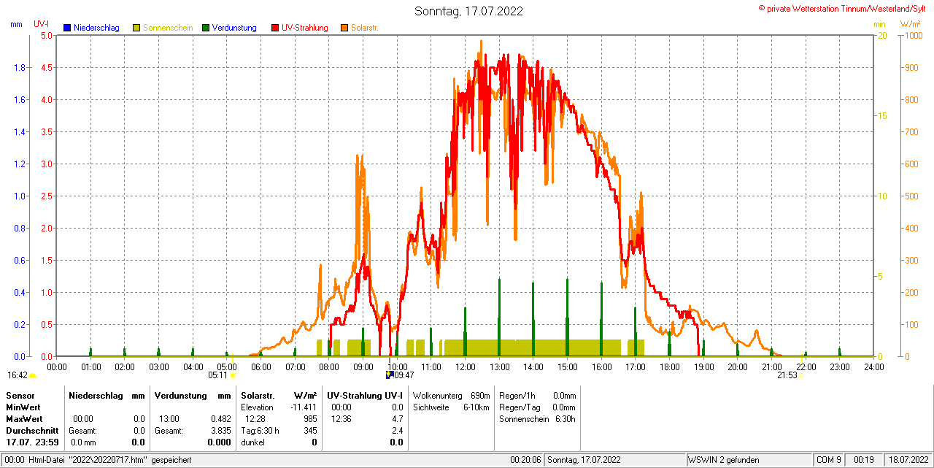Image resolution: width=934 pixels, height=468 pixels.
Task: Click the red UV-Strahlung legend square
Action: [x=275, y=28]
